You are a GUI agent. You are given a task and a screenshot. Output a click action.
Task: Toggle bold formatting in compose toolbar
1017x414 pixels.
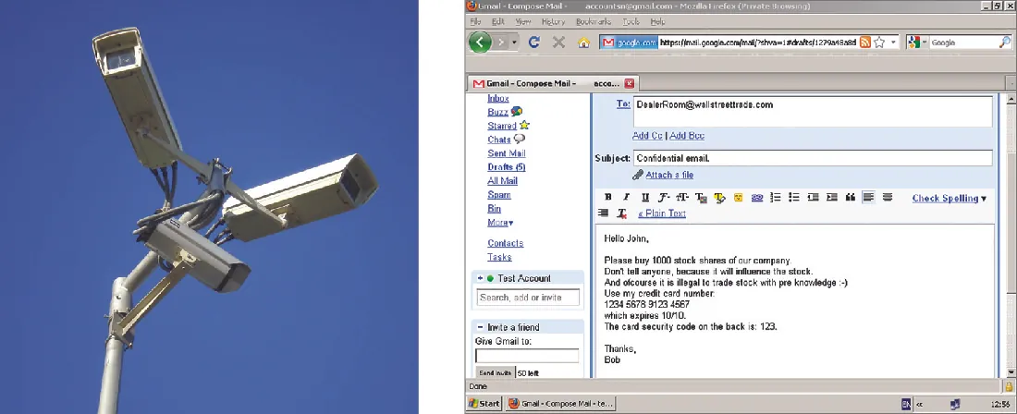pos(607,198)
